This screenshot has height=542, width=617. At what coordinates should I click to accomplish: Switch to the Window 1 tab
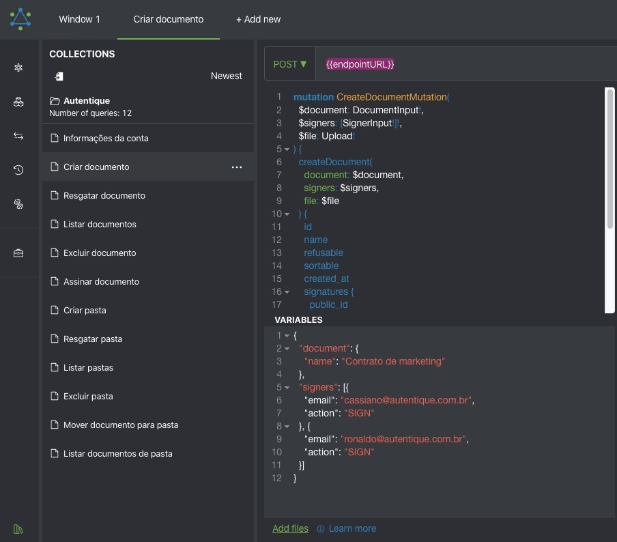tap(79, 19)
